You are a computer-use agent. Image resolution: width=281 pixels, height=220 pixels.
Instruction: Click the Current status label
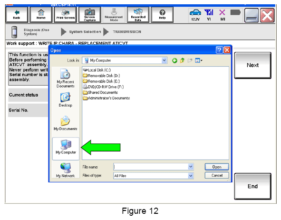pyautogui.click(x=23, y=95)
